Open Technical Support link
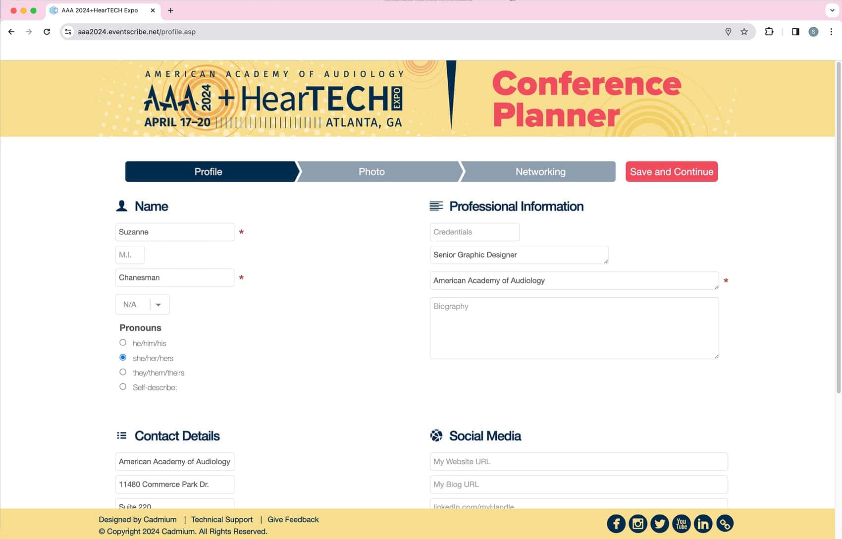Screen dimensions: 842x539 point(222,520)
